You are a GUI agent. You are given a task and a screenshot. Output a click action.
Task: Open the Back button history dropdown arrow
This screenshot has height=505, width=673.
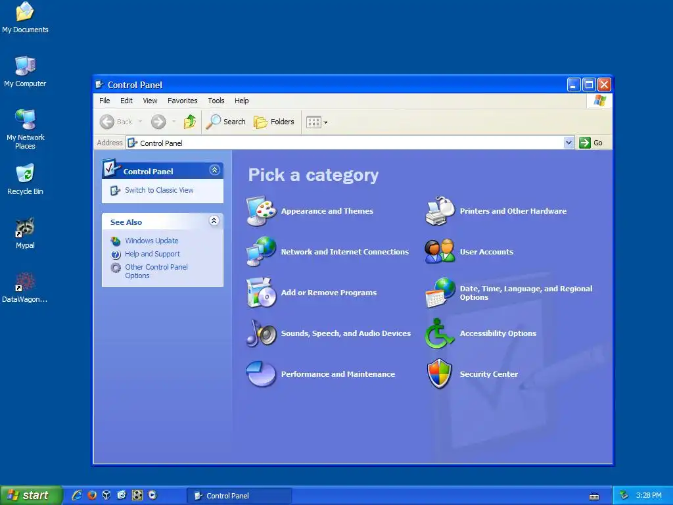click(x=140, y=122)
